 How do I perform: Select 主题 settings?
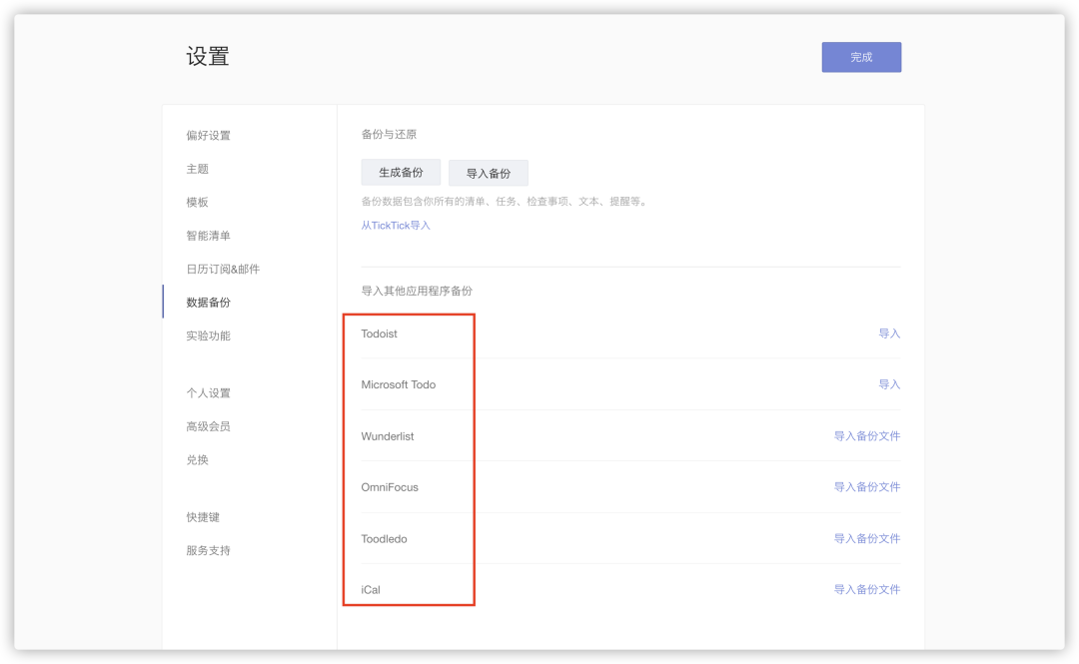pyautogui.click(x=197, y=169)
